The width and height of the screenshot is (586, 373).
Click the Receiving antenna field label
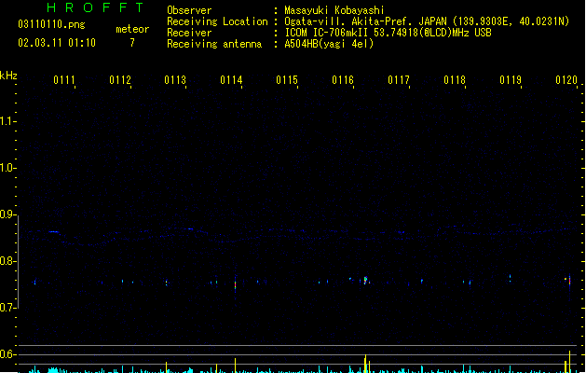(214, 44)
